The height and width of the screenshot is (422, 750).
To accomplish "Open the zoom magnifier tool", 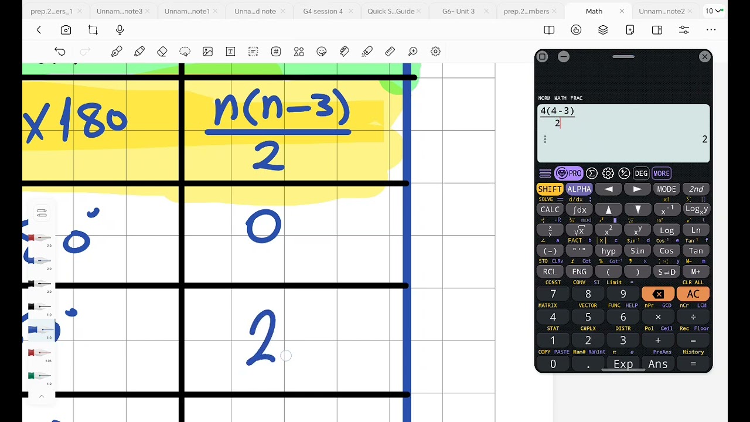I will coord(412,52).
